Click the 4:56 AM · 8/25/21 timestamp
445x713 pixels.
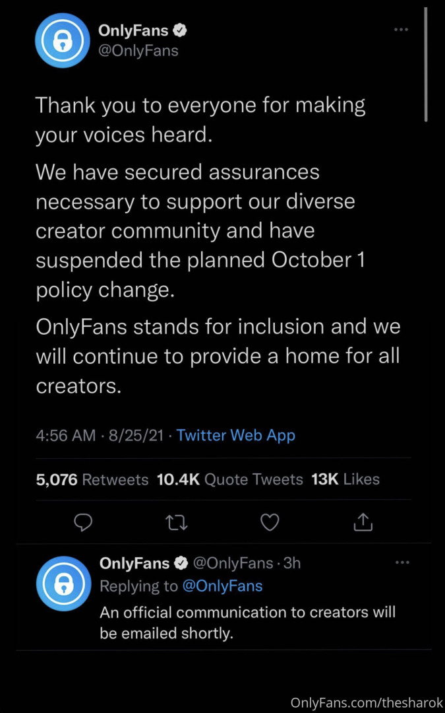(100, 436)
